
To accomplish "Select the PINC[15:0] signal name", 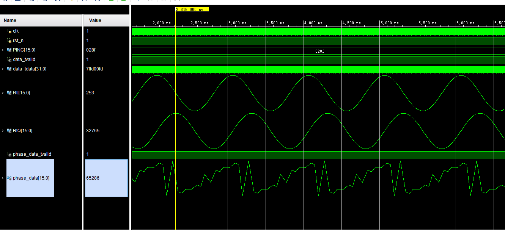I will [24, 50].
